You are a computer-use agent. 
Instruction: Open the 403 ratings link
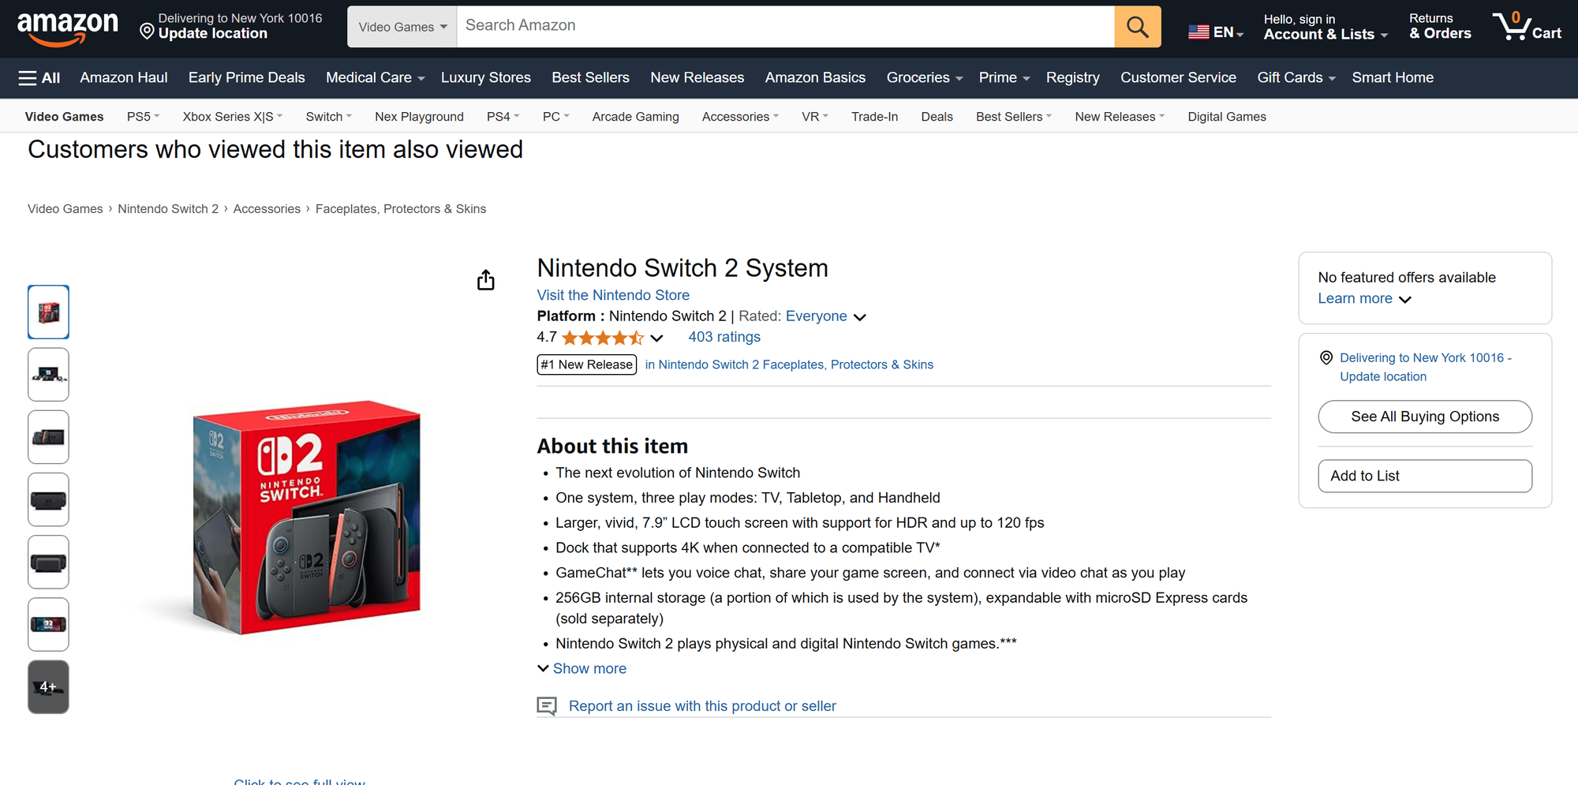pos(724,337)
